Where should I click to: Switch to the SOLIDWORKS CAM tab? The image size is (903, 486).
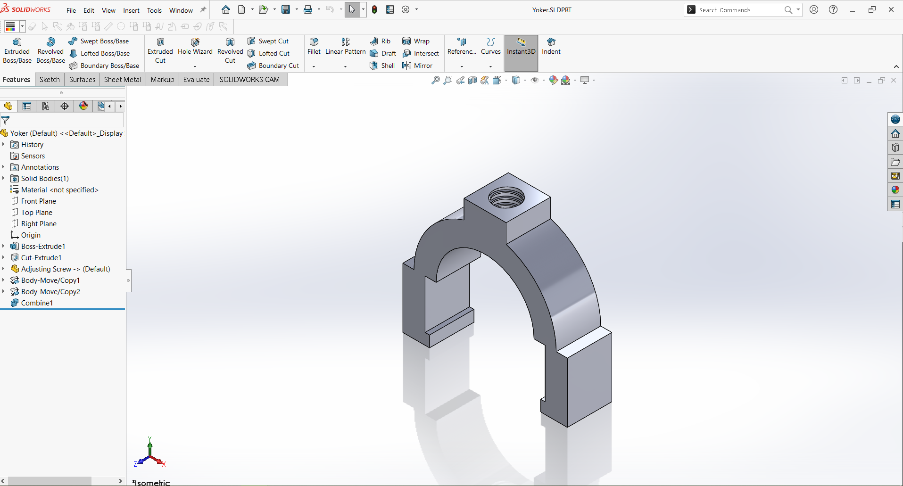[x=250, y=80]
